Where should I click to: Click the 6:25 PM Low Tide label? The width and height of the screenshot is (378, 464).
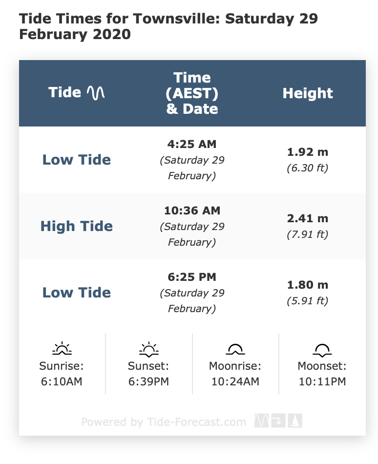tap(77, 293)
